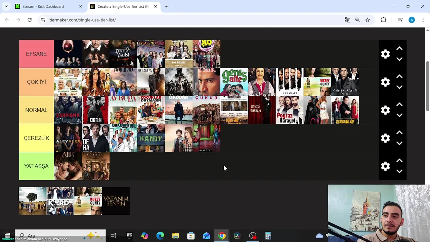Select the unranked Vatanım Sensin poster

point(116,201)
